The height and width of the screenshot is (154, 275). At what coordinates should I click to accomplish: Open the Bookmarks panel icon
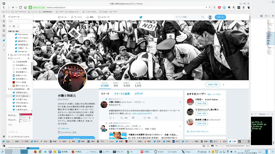(4, 16)
